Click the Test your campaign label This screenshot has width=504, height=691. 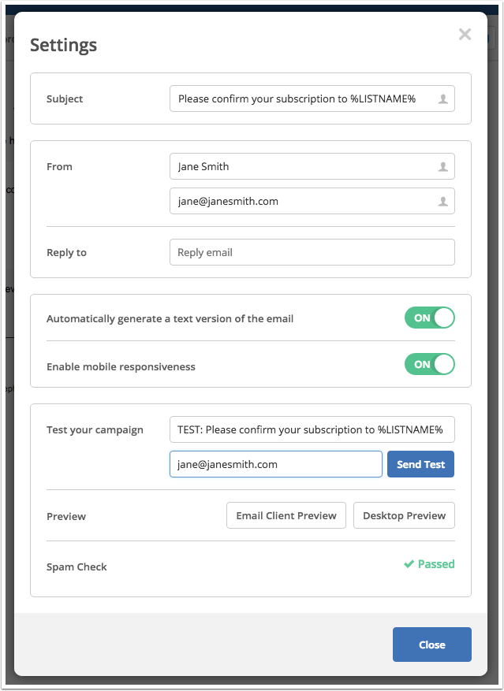(95, 429)
